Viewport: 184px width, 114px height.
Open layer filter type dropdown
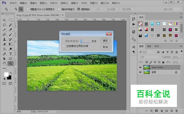pyautogui.click(x=146, y=52)
